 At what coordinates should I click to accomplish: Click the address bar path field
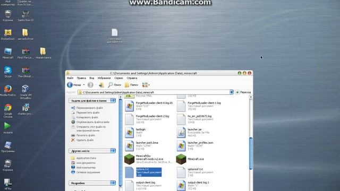[x=154, y=92]
